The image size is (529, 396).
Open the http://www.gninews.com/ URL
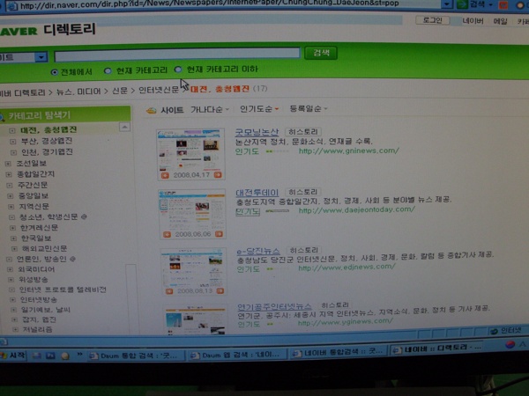(349, 150)
